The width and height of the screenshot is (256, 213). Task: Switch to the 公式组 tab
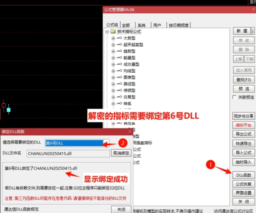pyautogui.click(x=112, y=25)
